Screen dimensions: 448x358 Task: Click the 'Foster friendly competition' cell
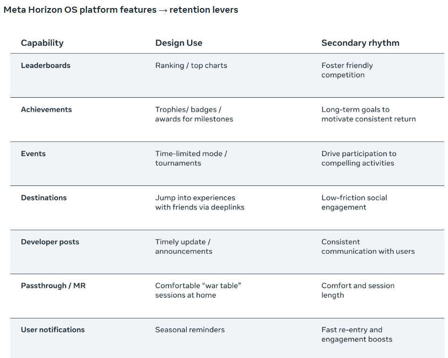tap(347, 70)
